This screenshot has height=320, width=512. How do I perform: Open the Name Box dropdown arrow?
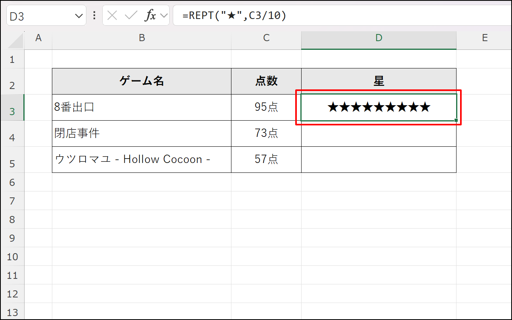78,16
